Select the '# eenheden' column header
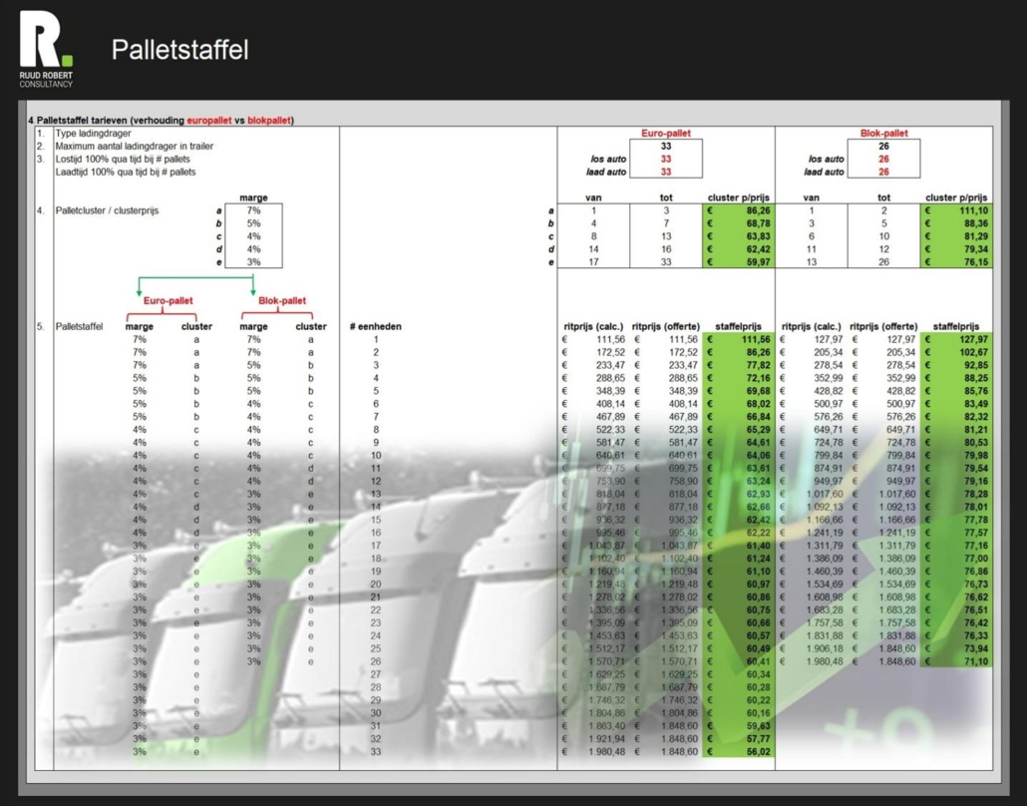1027x806 pixels. 376,326
